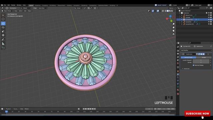Hide Cylinder.001 via its eye icon
This screenshot has width=213, height=120.
209,20
